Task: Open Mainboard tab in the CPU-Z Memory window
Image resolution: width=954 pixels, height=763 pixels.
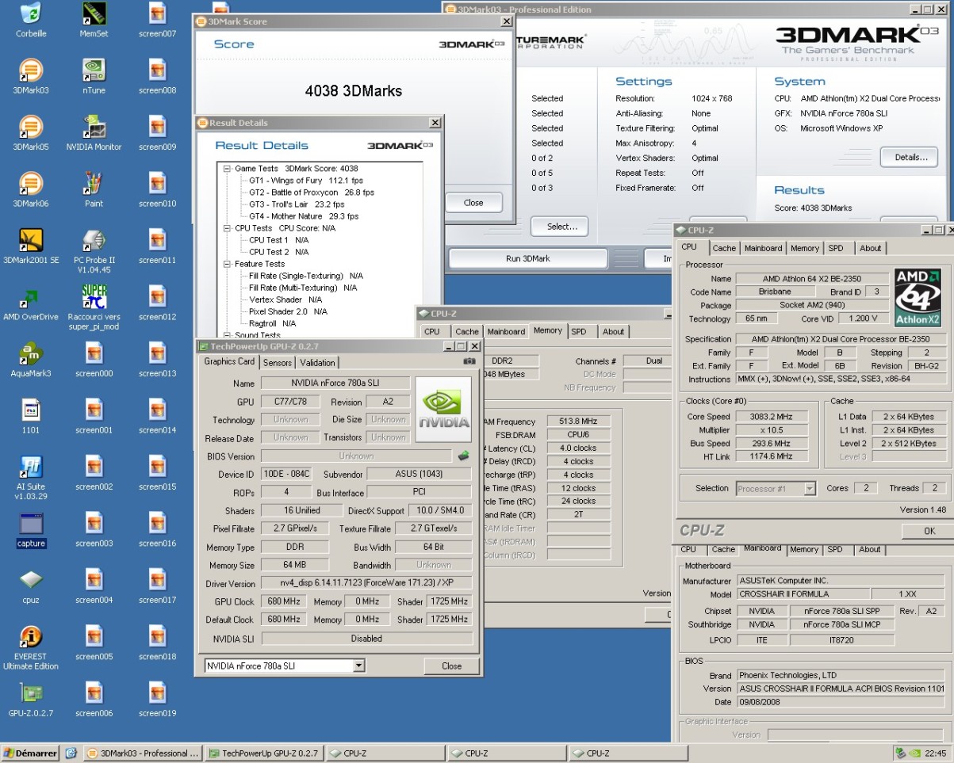Action: tap(506, 332)
